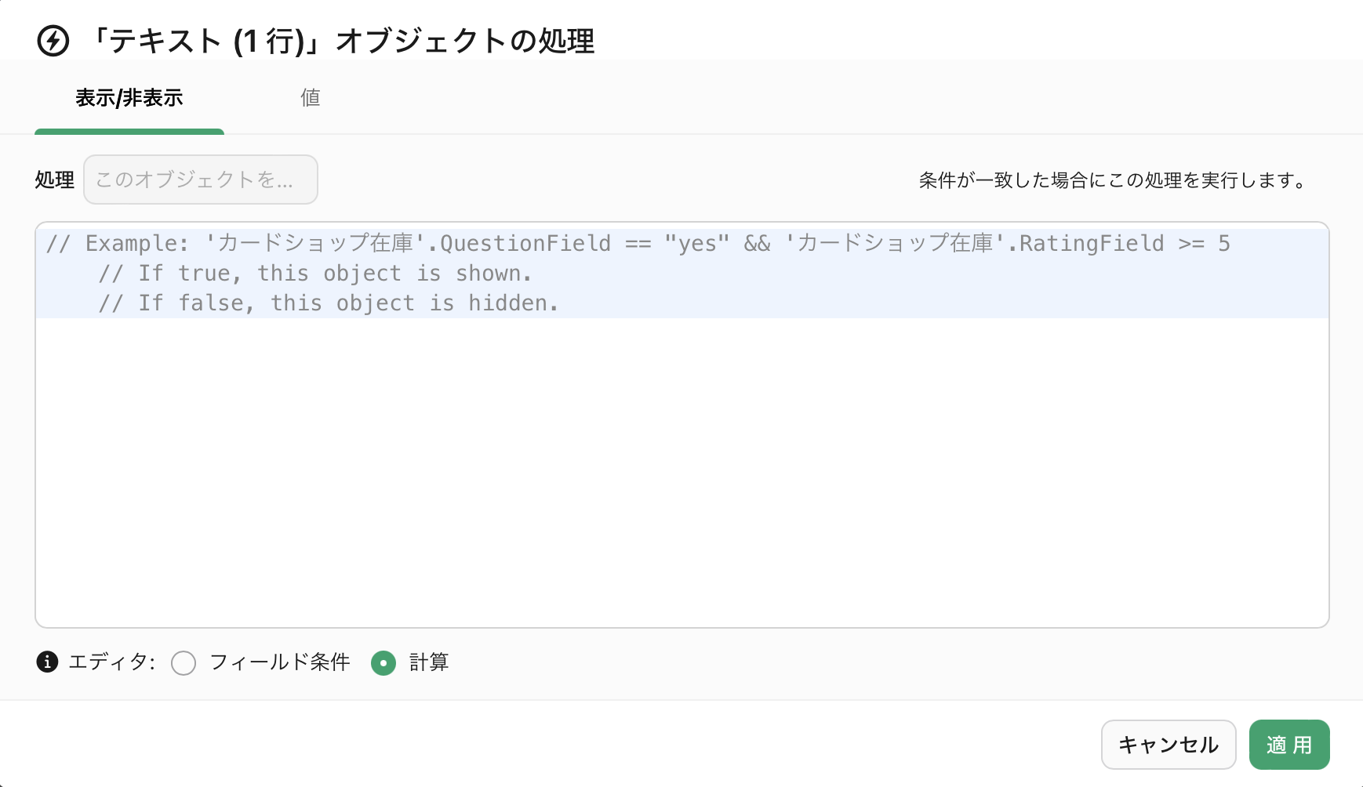Switch to the 値 tab
This screenshot has height=787, width=1363.
[x=311, y=97]
